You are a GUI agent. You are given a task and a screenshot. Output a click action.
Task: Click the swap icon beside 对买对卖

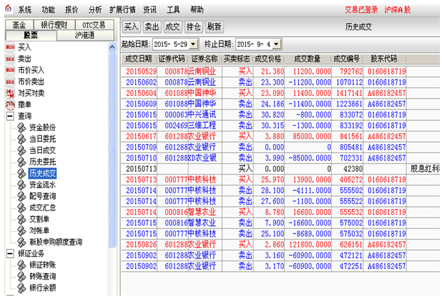[x=10, y=93]
